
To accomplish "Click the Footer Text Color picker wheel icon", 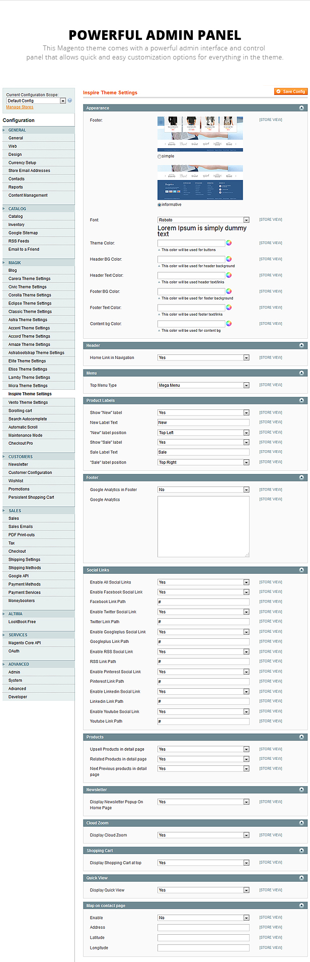I will 228,308.
